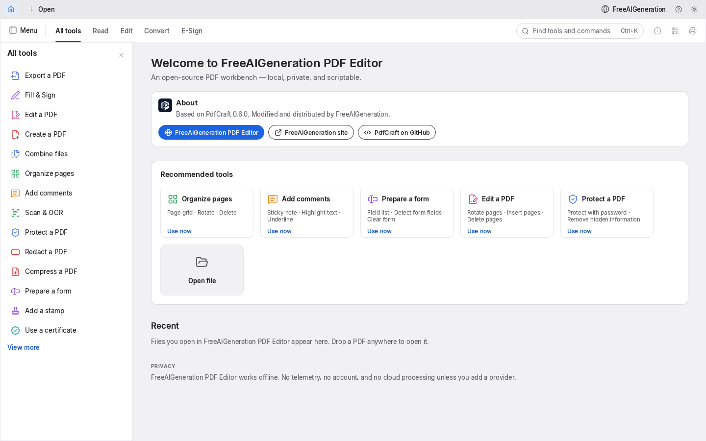The width and height of the screenshot is (706, 441).
Task: Open Organize pages from the sidebar
Action: pos(66,173)
